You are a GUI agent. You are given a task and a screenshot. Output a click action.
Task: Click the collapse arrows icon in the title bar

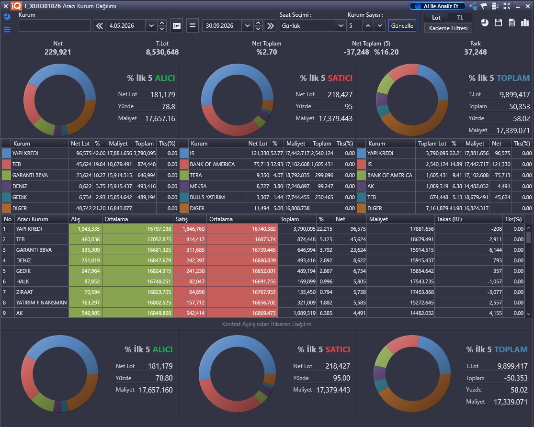(x=507, y=6)
